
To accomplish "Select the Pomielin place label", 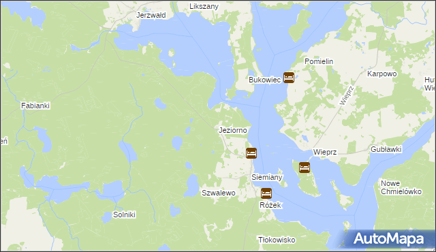I will 319,61.
